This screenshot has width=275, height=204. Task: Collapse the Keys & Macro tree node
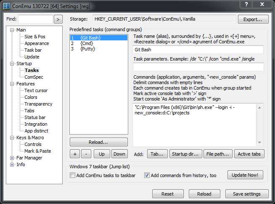click(12, 138)
